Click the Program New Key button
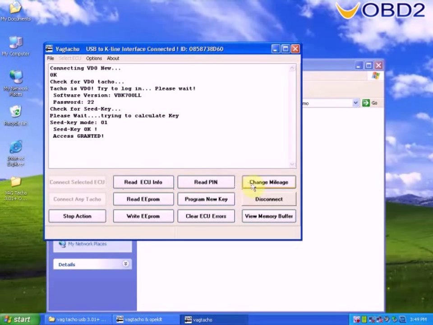Image resolution: width=433 pixels, height=325 pixels. tap(206, 199)
